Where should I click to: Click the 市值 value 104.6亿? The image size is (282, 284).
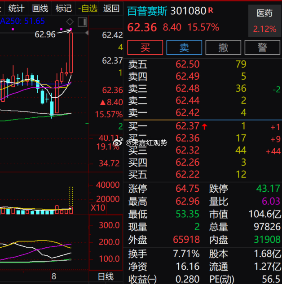point(265,214)
